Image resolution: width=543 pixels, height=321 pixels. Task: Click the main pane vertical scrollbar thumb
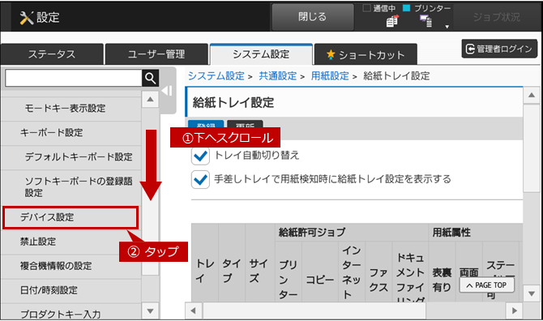pyautogui.click(x=532, y=148)
